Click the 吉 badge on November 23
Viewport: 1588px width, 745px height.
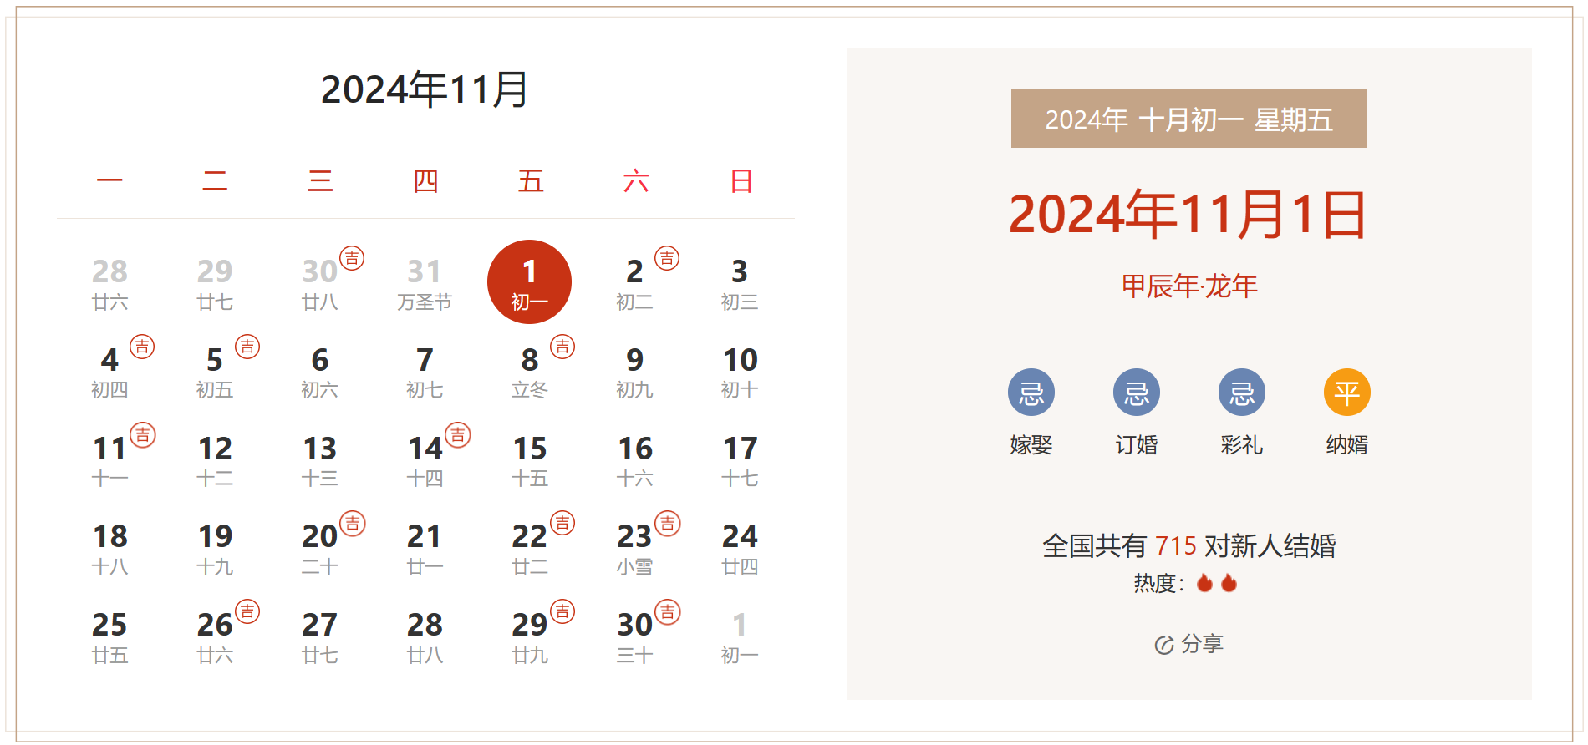(668, 524)
